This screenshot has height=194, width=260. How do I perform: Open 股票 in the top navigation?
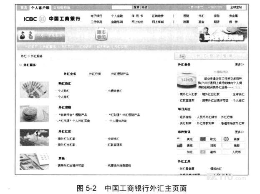tap(186, 22)
